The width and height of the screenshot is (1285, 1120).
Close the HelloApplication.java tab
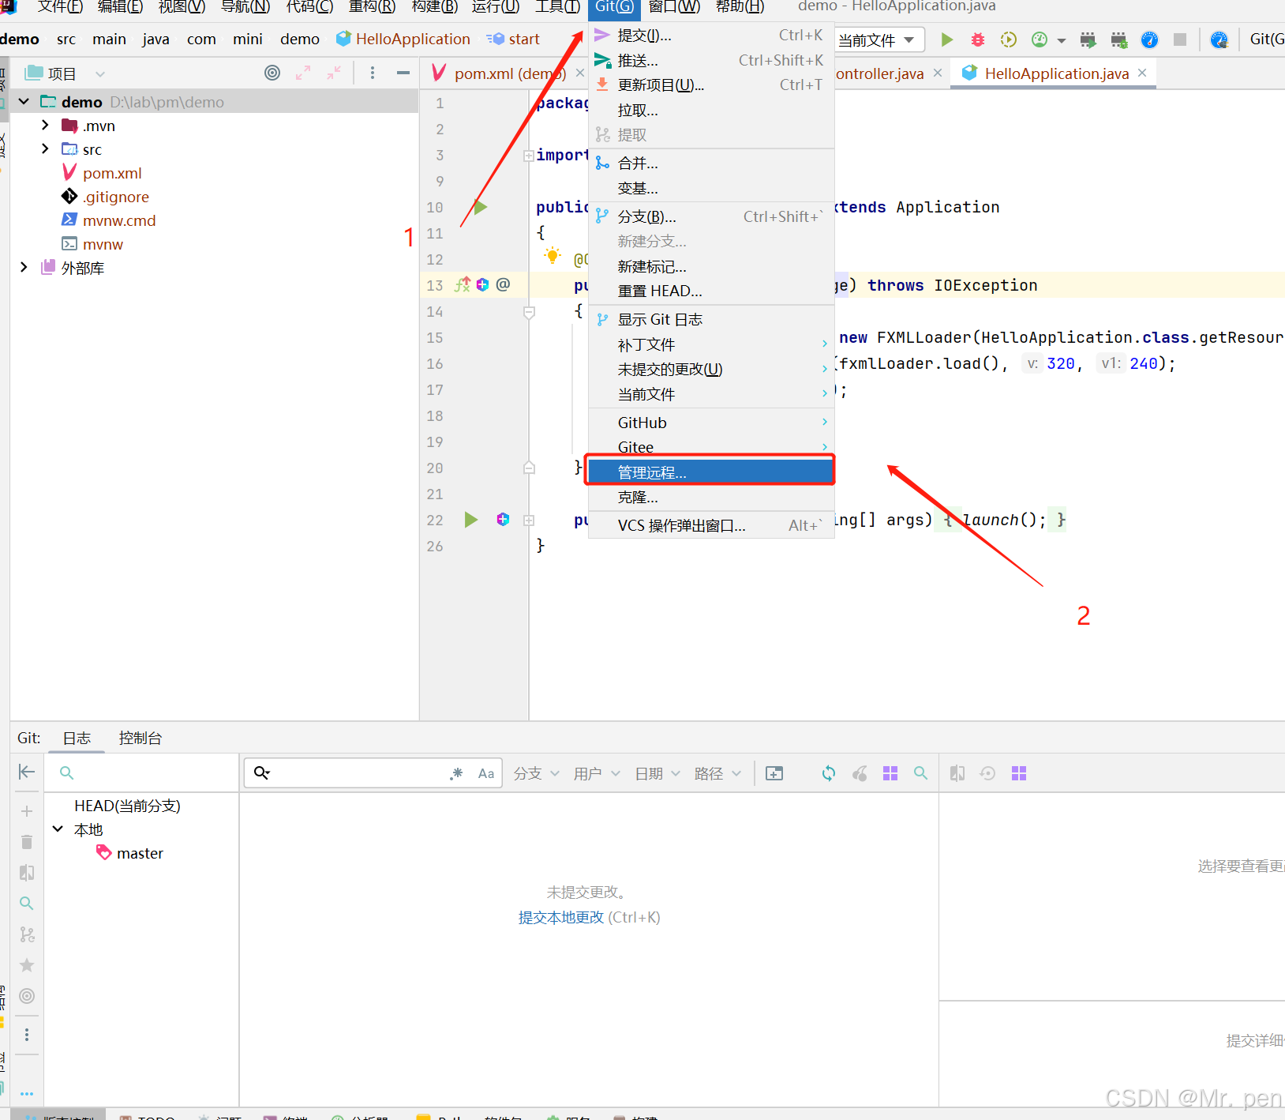point(1142,73)
